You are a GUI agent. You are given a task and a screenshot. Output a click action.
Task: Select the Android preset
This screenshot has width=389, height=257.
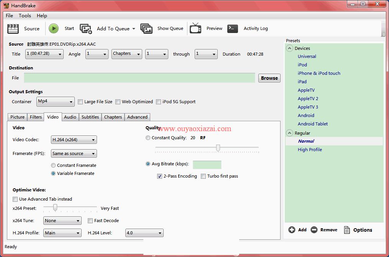pyautogui.click(x=306, y=116)
